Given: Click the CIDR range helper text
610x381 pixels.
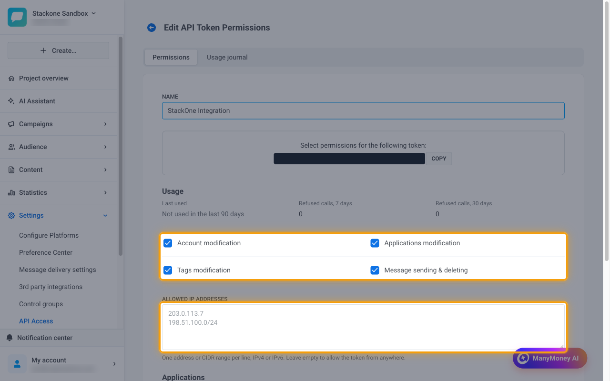Looking at the screenshot, I should pos(284,358).
